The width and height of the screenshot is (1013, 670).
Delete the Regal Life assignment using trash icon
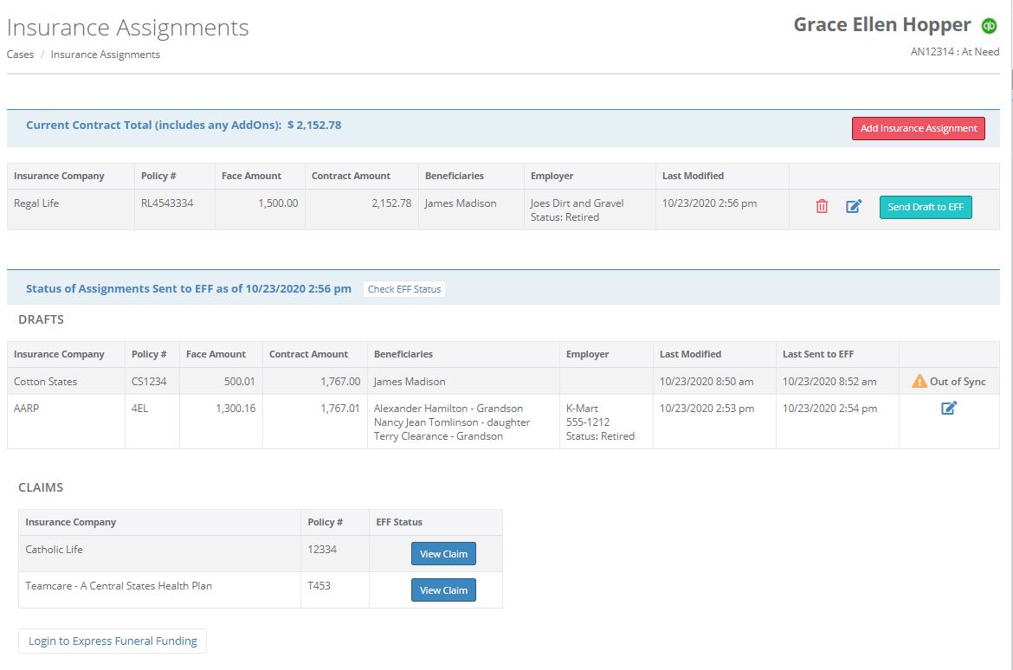(821, 206)
